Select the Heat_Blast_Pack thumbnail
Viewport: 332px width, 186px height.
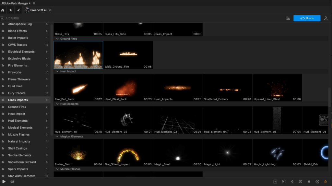tap(128, 88)
